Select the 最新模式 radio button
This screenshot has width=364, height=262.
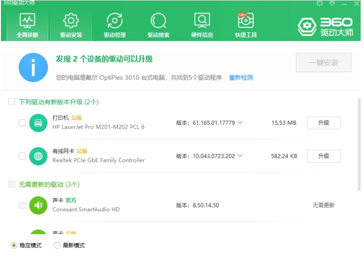57,245
